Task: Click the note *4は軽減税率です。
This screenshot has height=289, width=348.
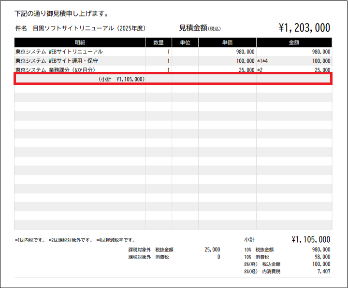Action: coord(116,240)
